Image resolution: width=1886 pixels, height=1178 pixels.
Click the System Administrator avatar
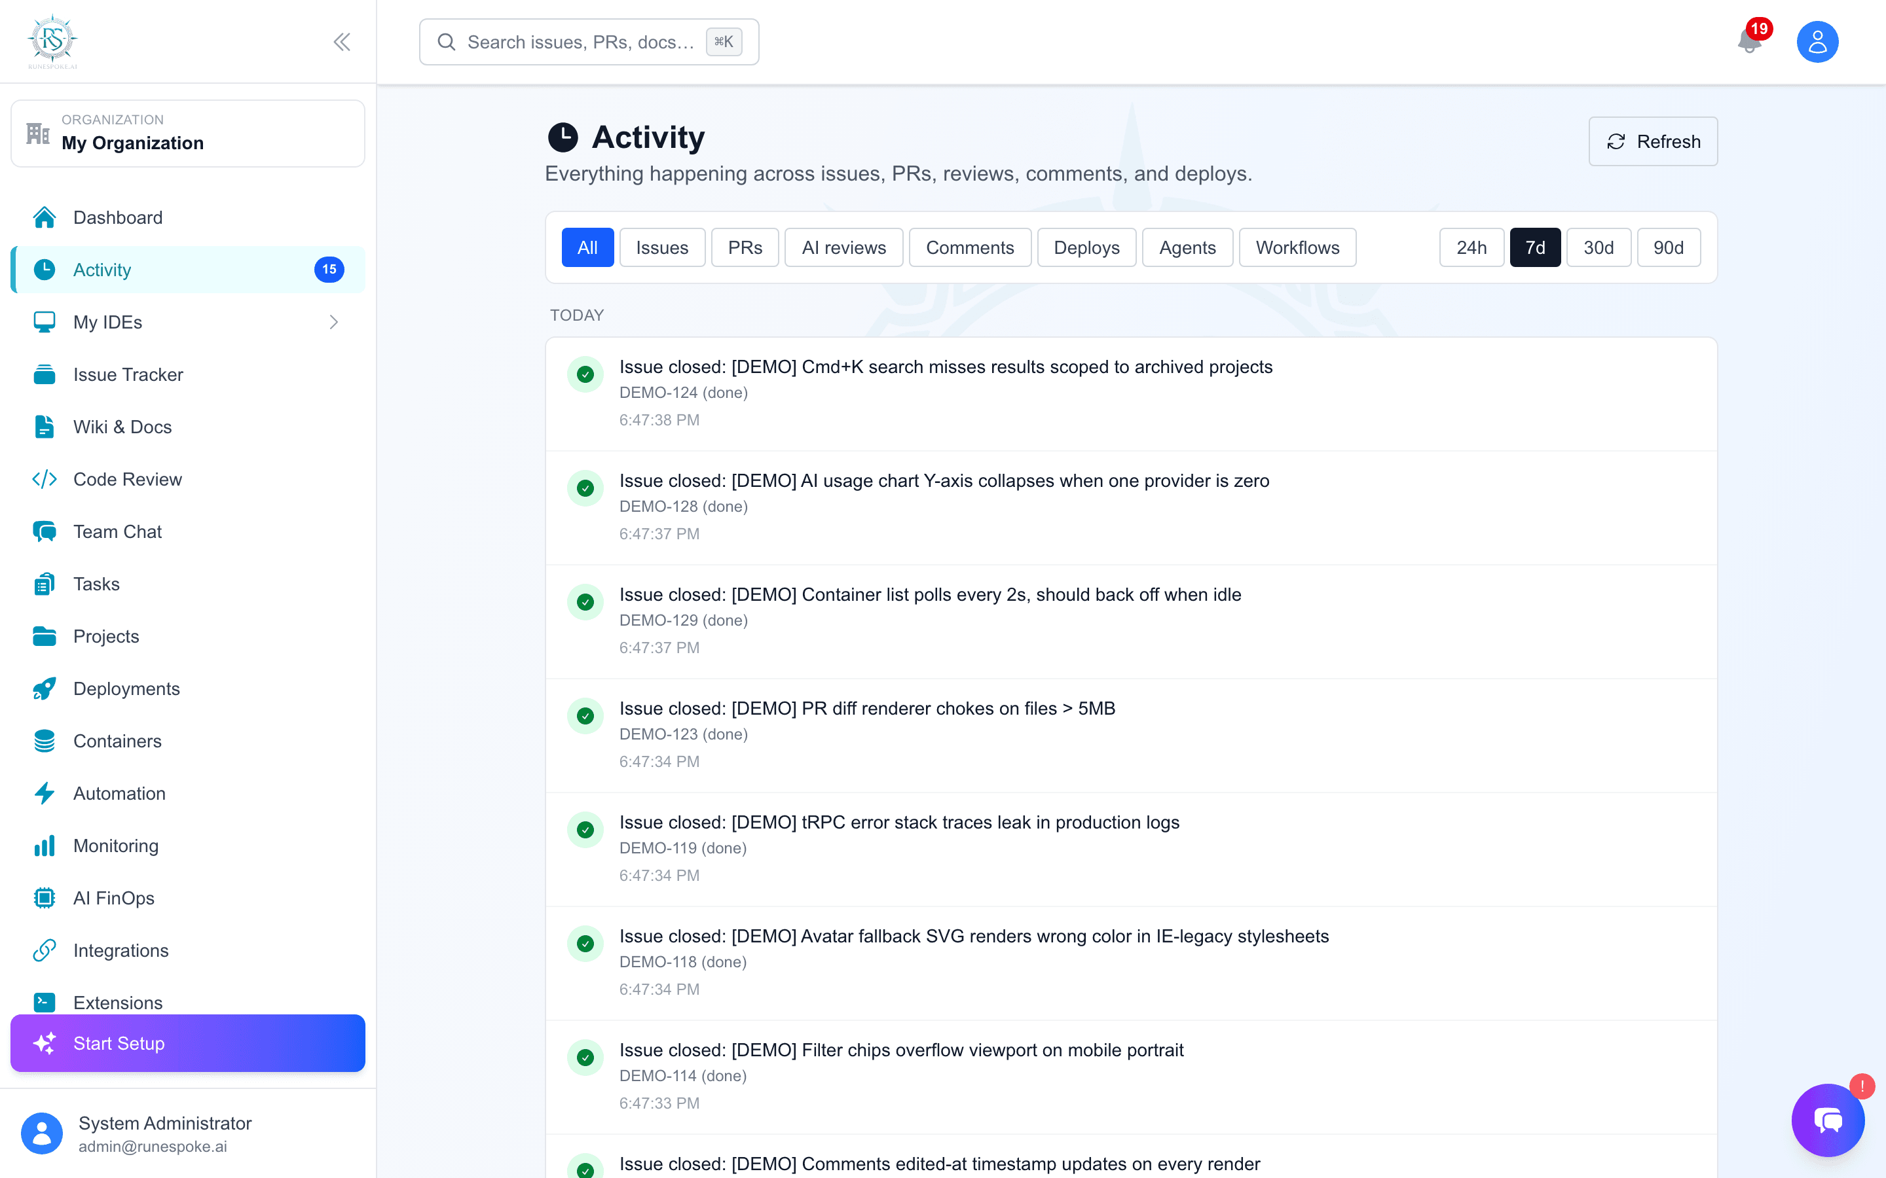click(42, 1133)
